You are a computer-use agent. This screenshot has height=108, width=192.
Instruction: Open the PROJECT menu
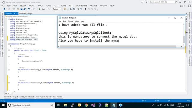[x=32, y=6]
